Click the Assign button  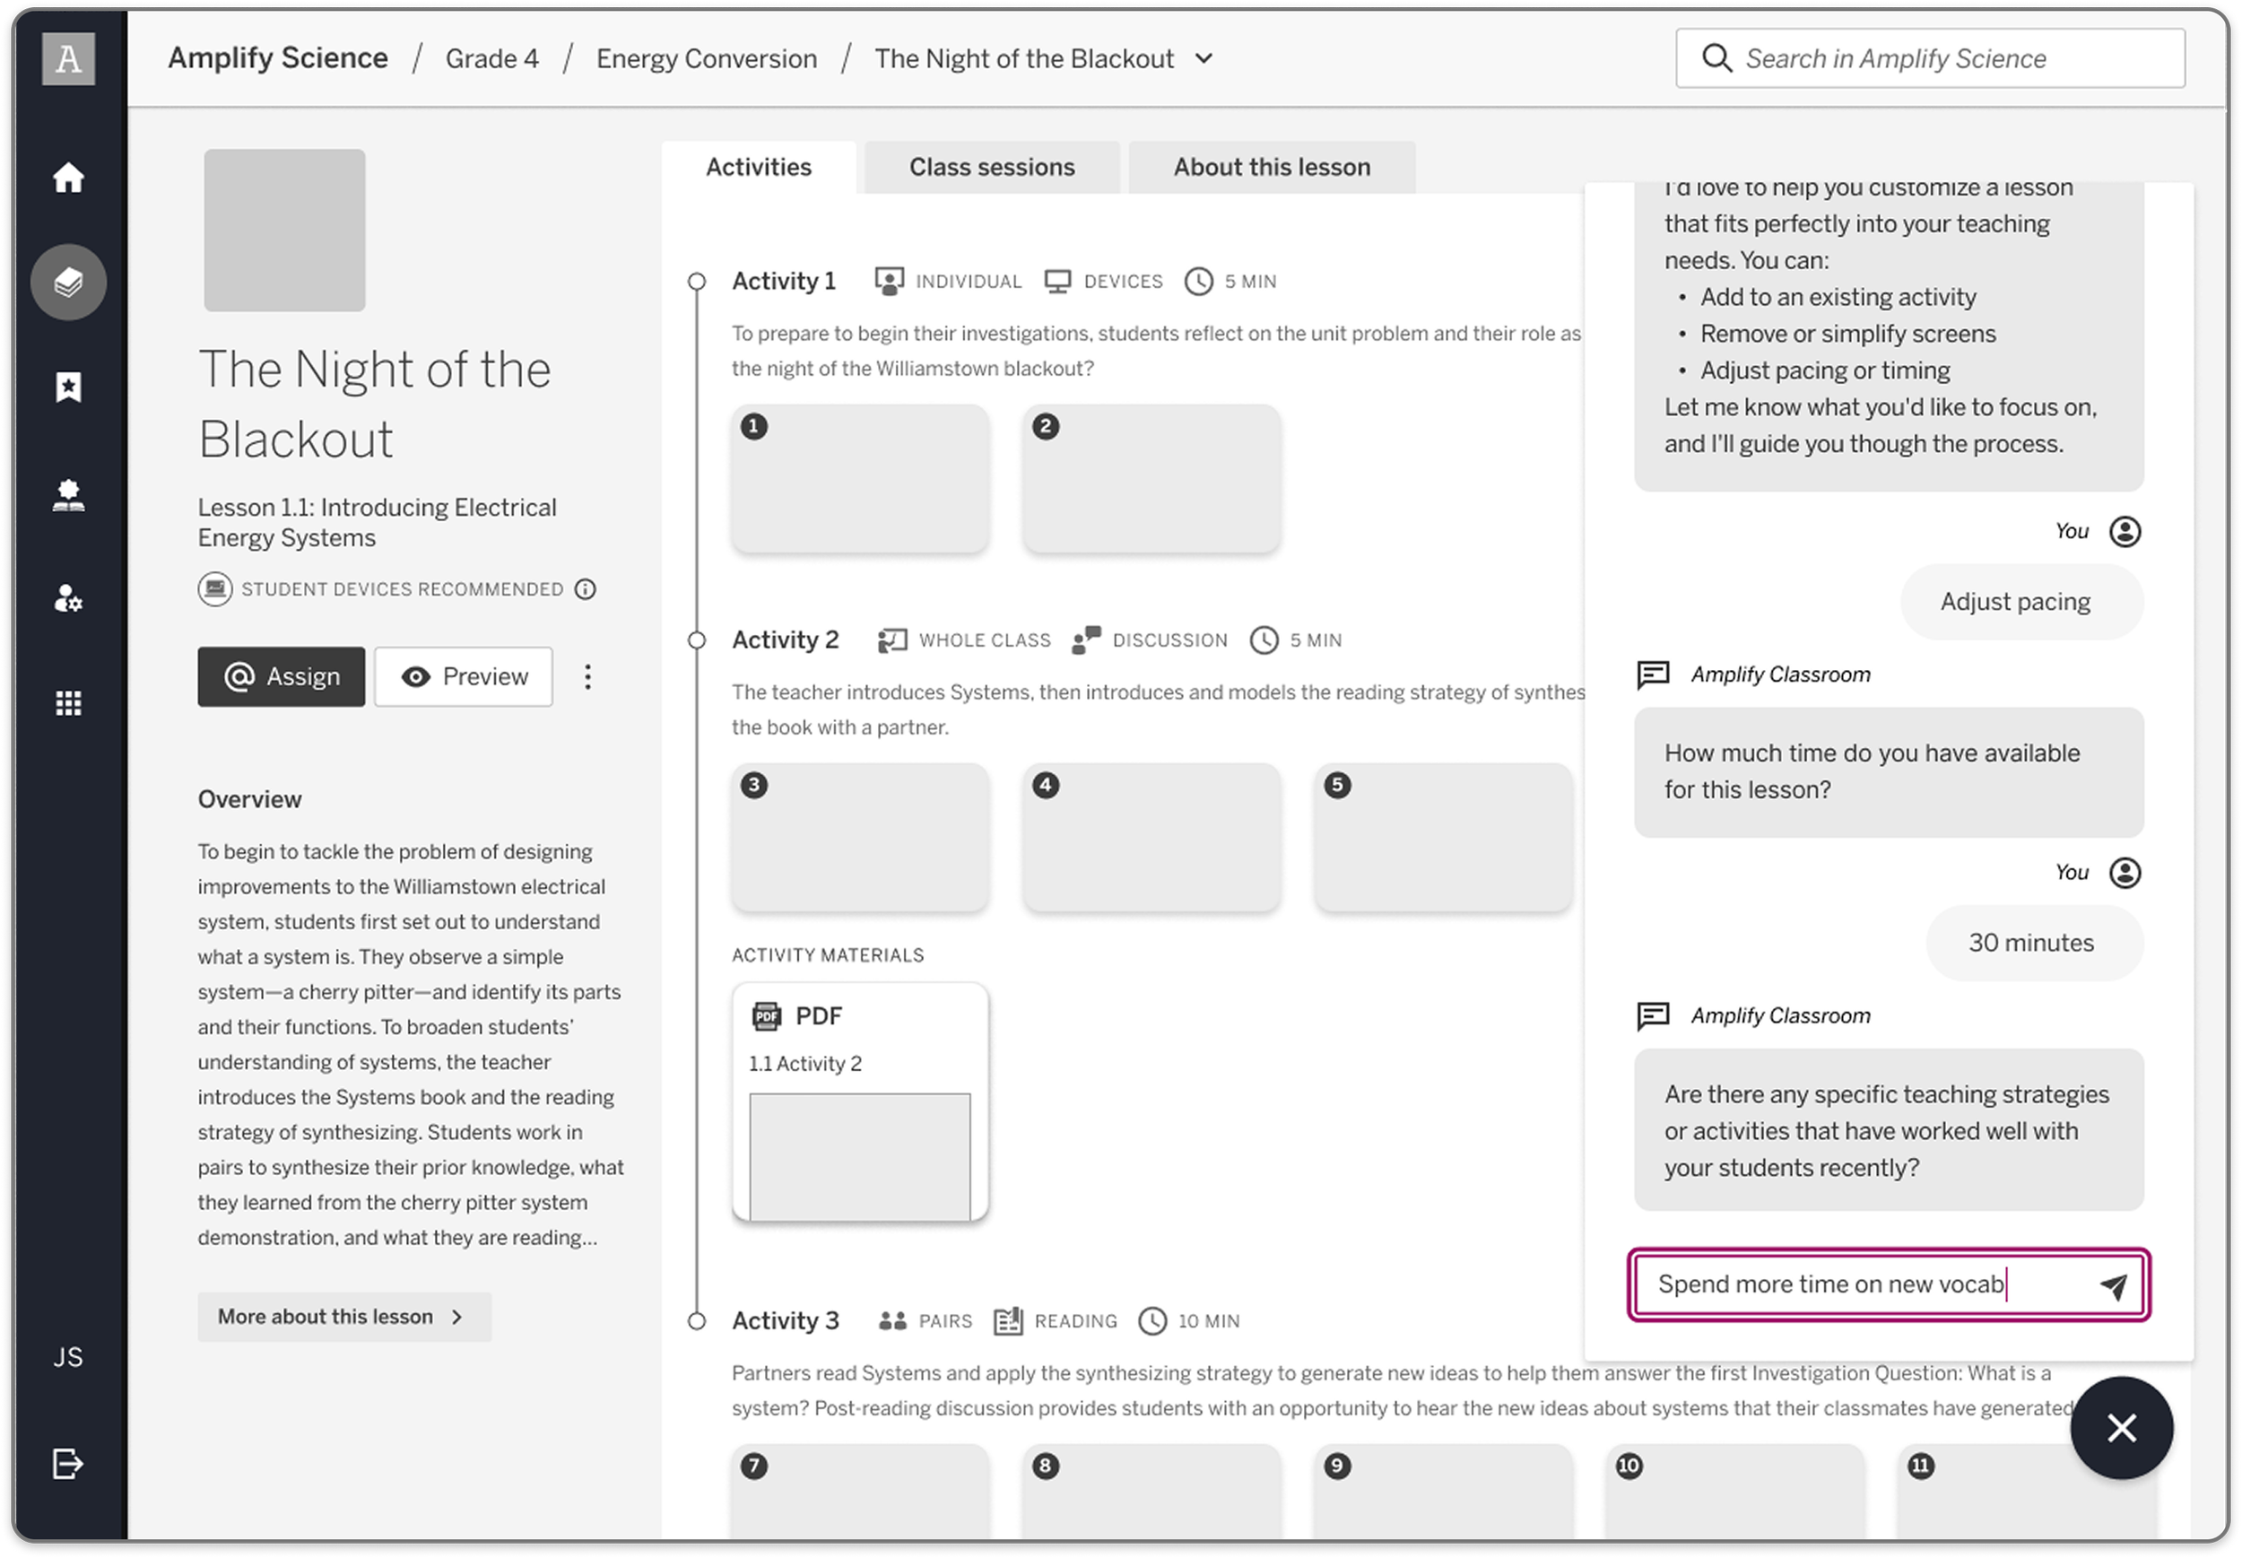[281, 676]
